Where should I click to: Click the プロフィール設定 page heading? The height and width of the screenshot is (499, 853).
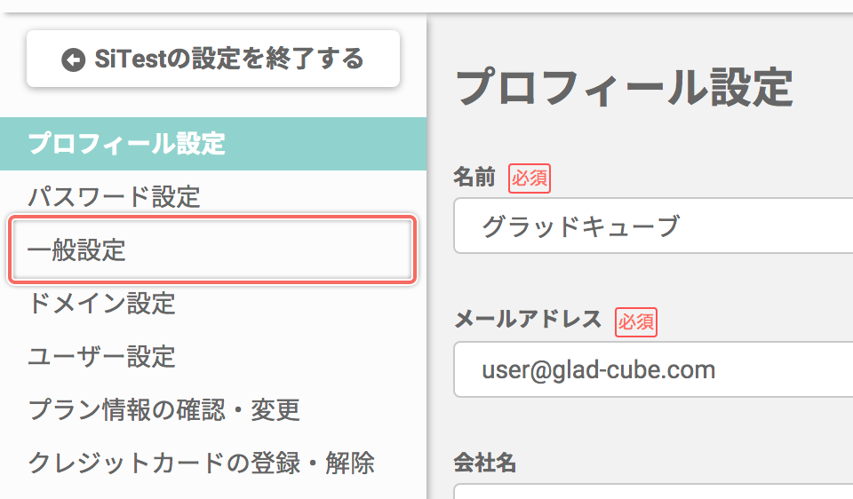[x=625, y=87]
